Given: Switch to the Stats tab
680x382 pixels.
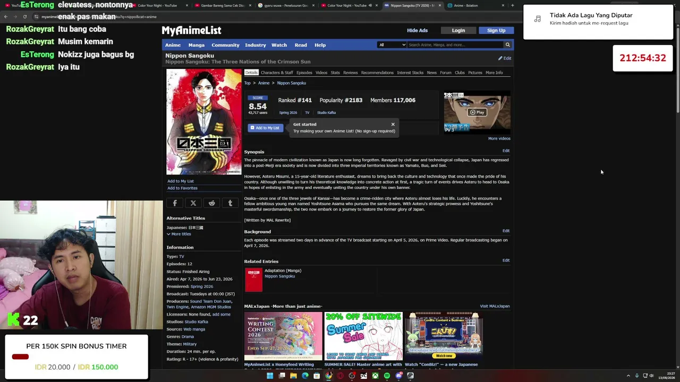Looking at the screenshot, I should pos(335,73).
